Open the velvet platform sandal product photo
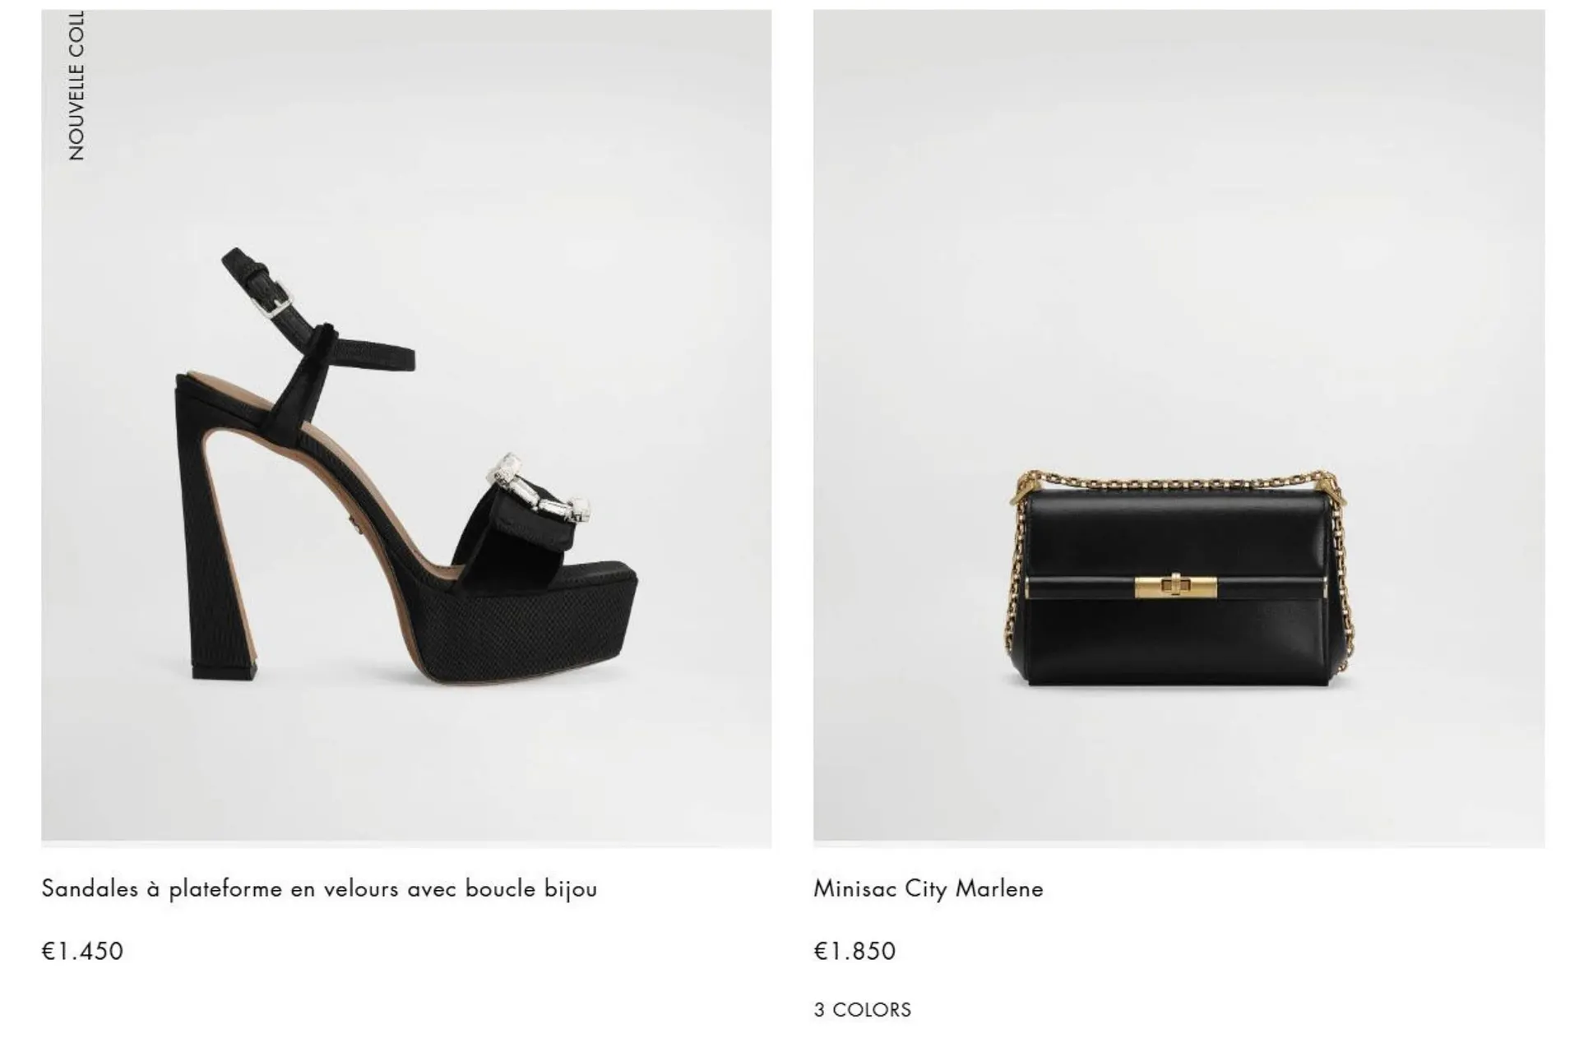Viewport: 1579px width, 1056px height. pyautogui.click(x=406, y=428)
